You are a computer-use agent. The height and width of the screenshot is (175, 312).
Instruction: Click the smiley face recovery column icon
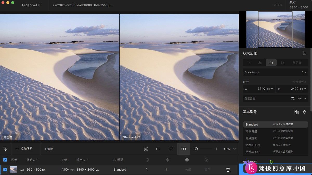tap(187, 160)
